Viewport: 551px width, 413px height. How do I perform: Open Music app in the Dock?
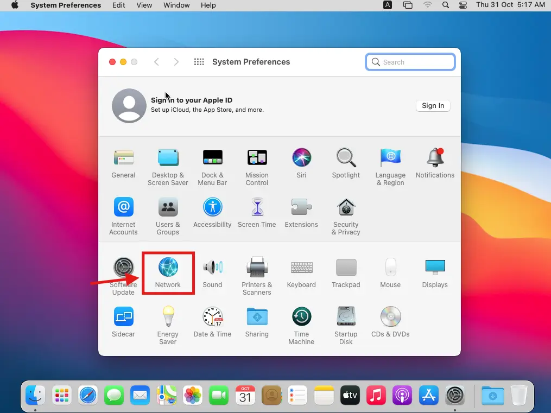pyautogui.click(x=376, y=396)
